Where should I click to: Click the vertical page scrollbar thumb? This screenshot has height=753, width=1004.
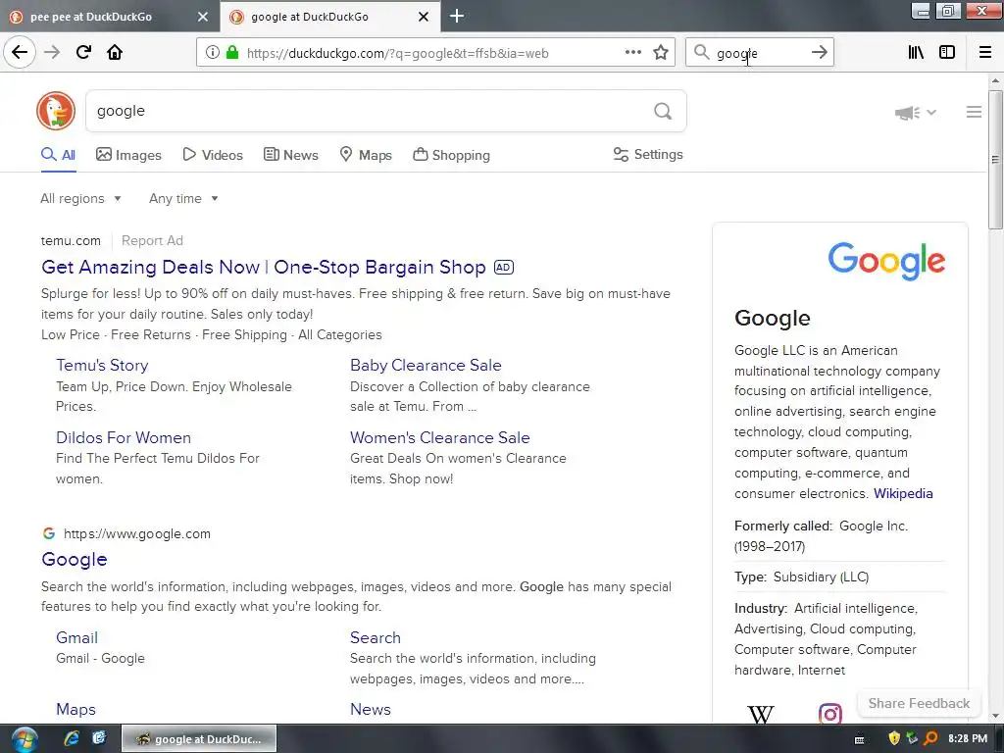(x=994, y=159)
